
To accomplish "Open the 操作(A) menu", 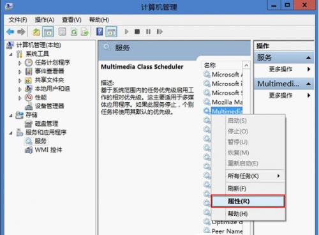I will pos(45,20).
